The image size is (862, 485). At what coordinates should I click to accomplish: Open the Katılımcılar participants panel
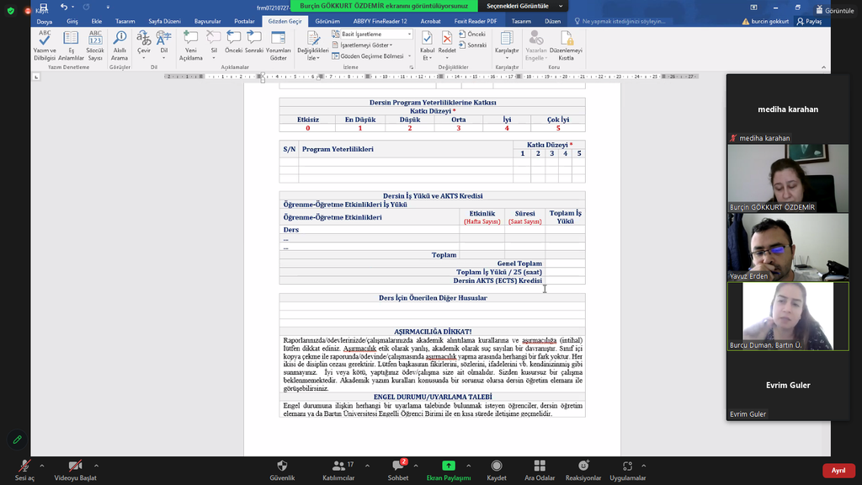tap(339, 466)
